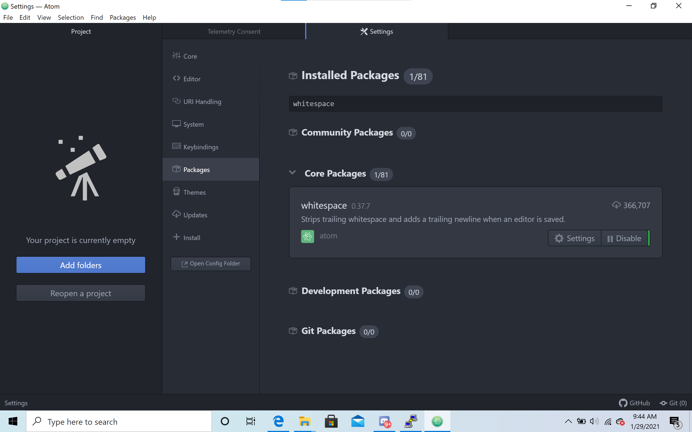Open Task View on taskbar
Image resolution: width=692 pixels, height=432 pixels.
pyautogui.click(x=251, y=421)
